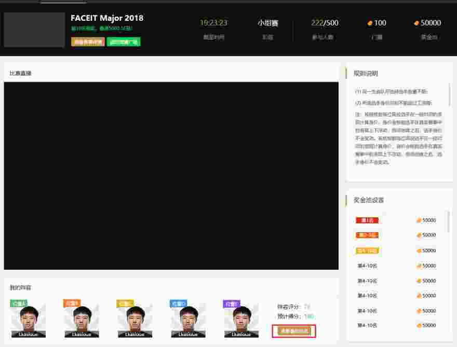Click the orange second-tier rank badge
The height and width of the screenshot is (347, 457).
[367, 235]
